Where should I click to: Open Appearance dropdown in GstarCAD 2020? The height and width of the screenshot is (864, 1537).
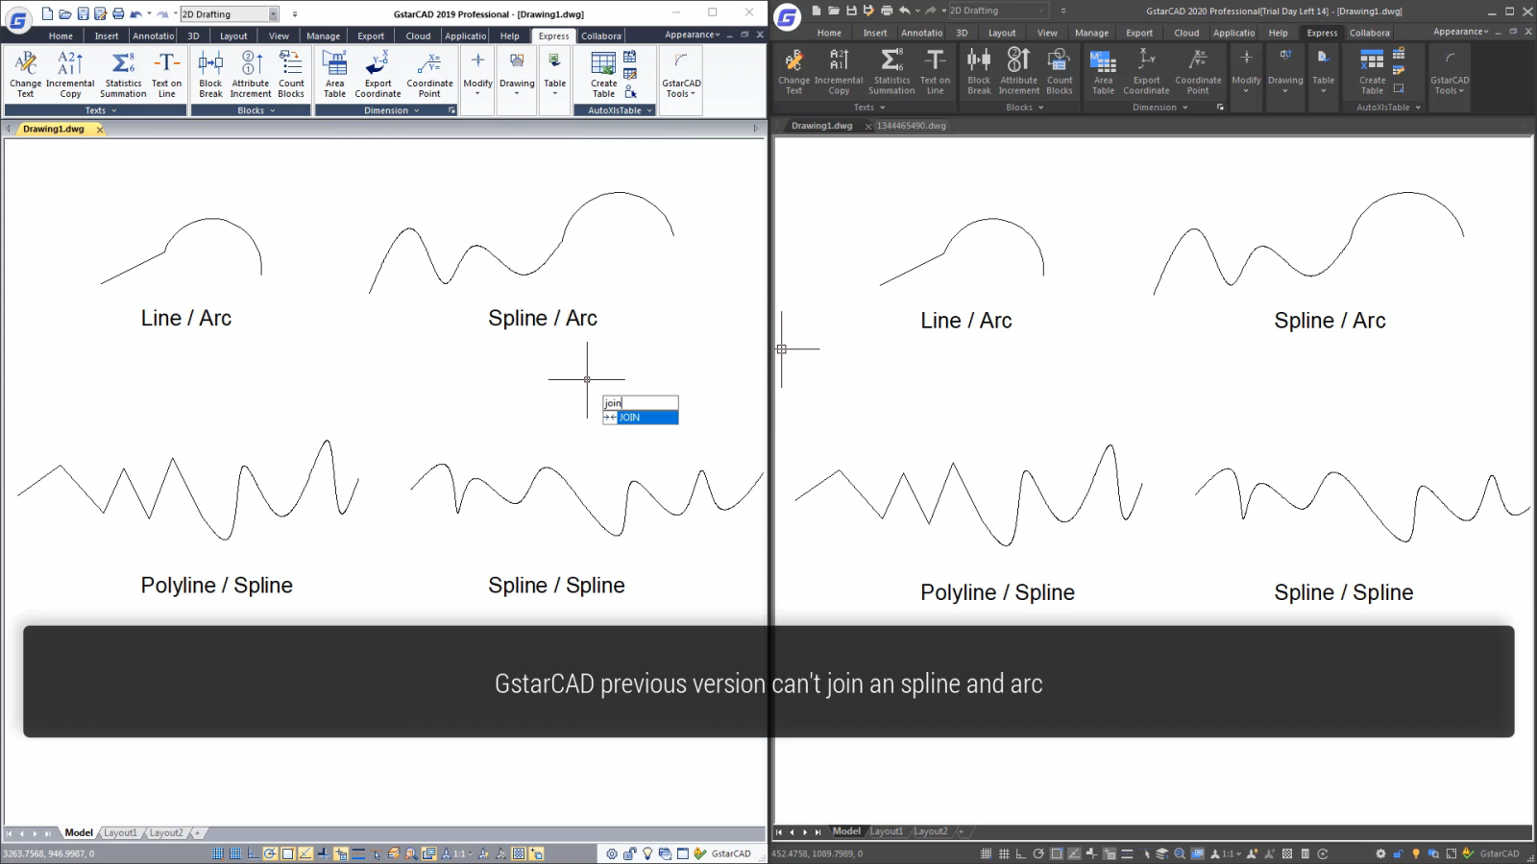(1461, 32)
